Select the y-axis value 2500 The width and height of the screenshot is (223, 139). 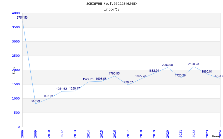(16, 56)
